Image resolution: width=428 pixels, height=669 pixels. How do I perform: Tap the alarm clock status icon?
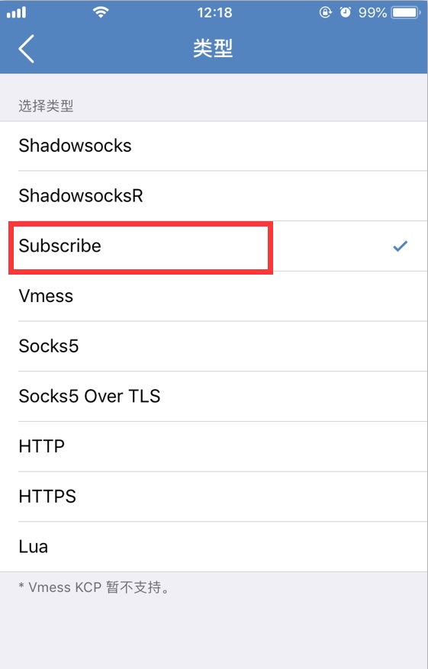coord(345,12)
